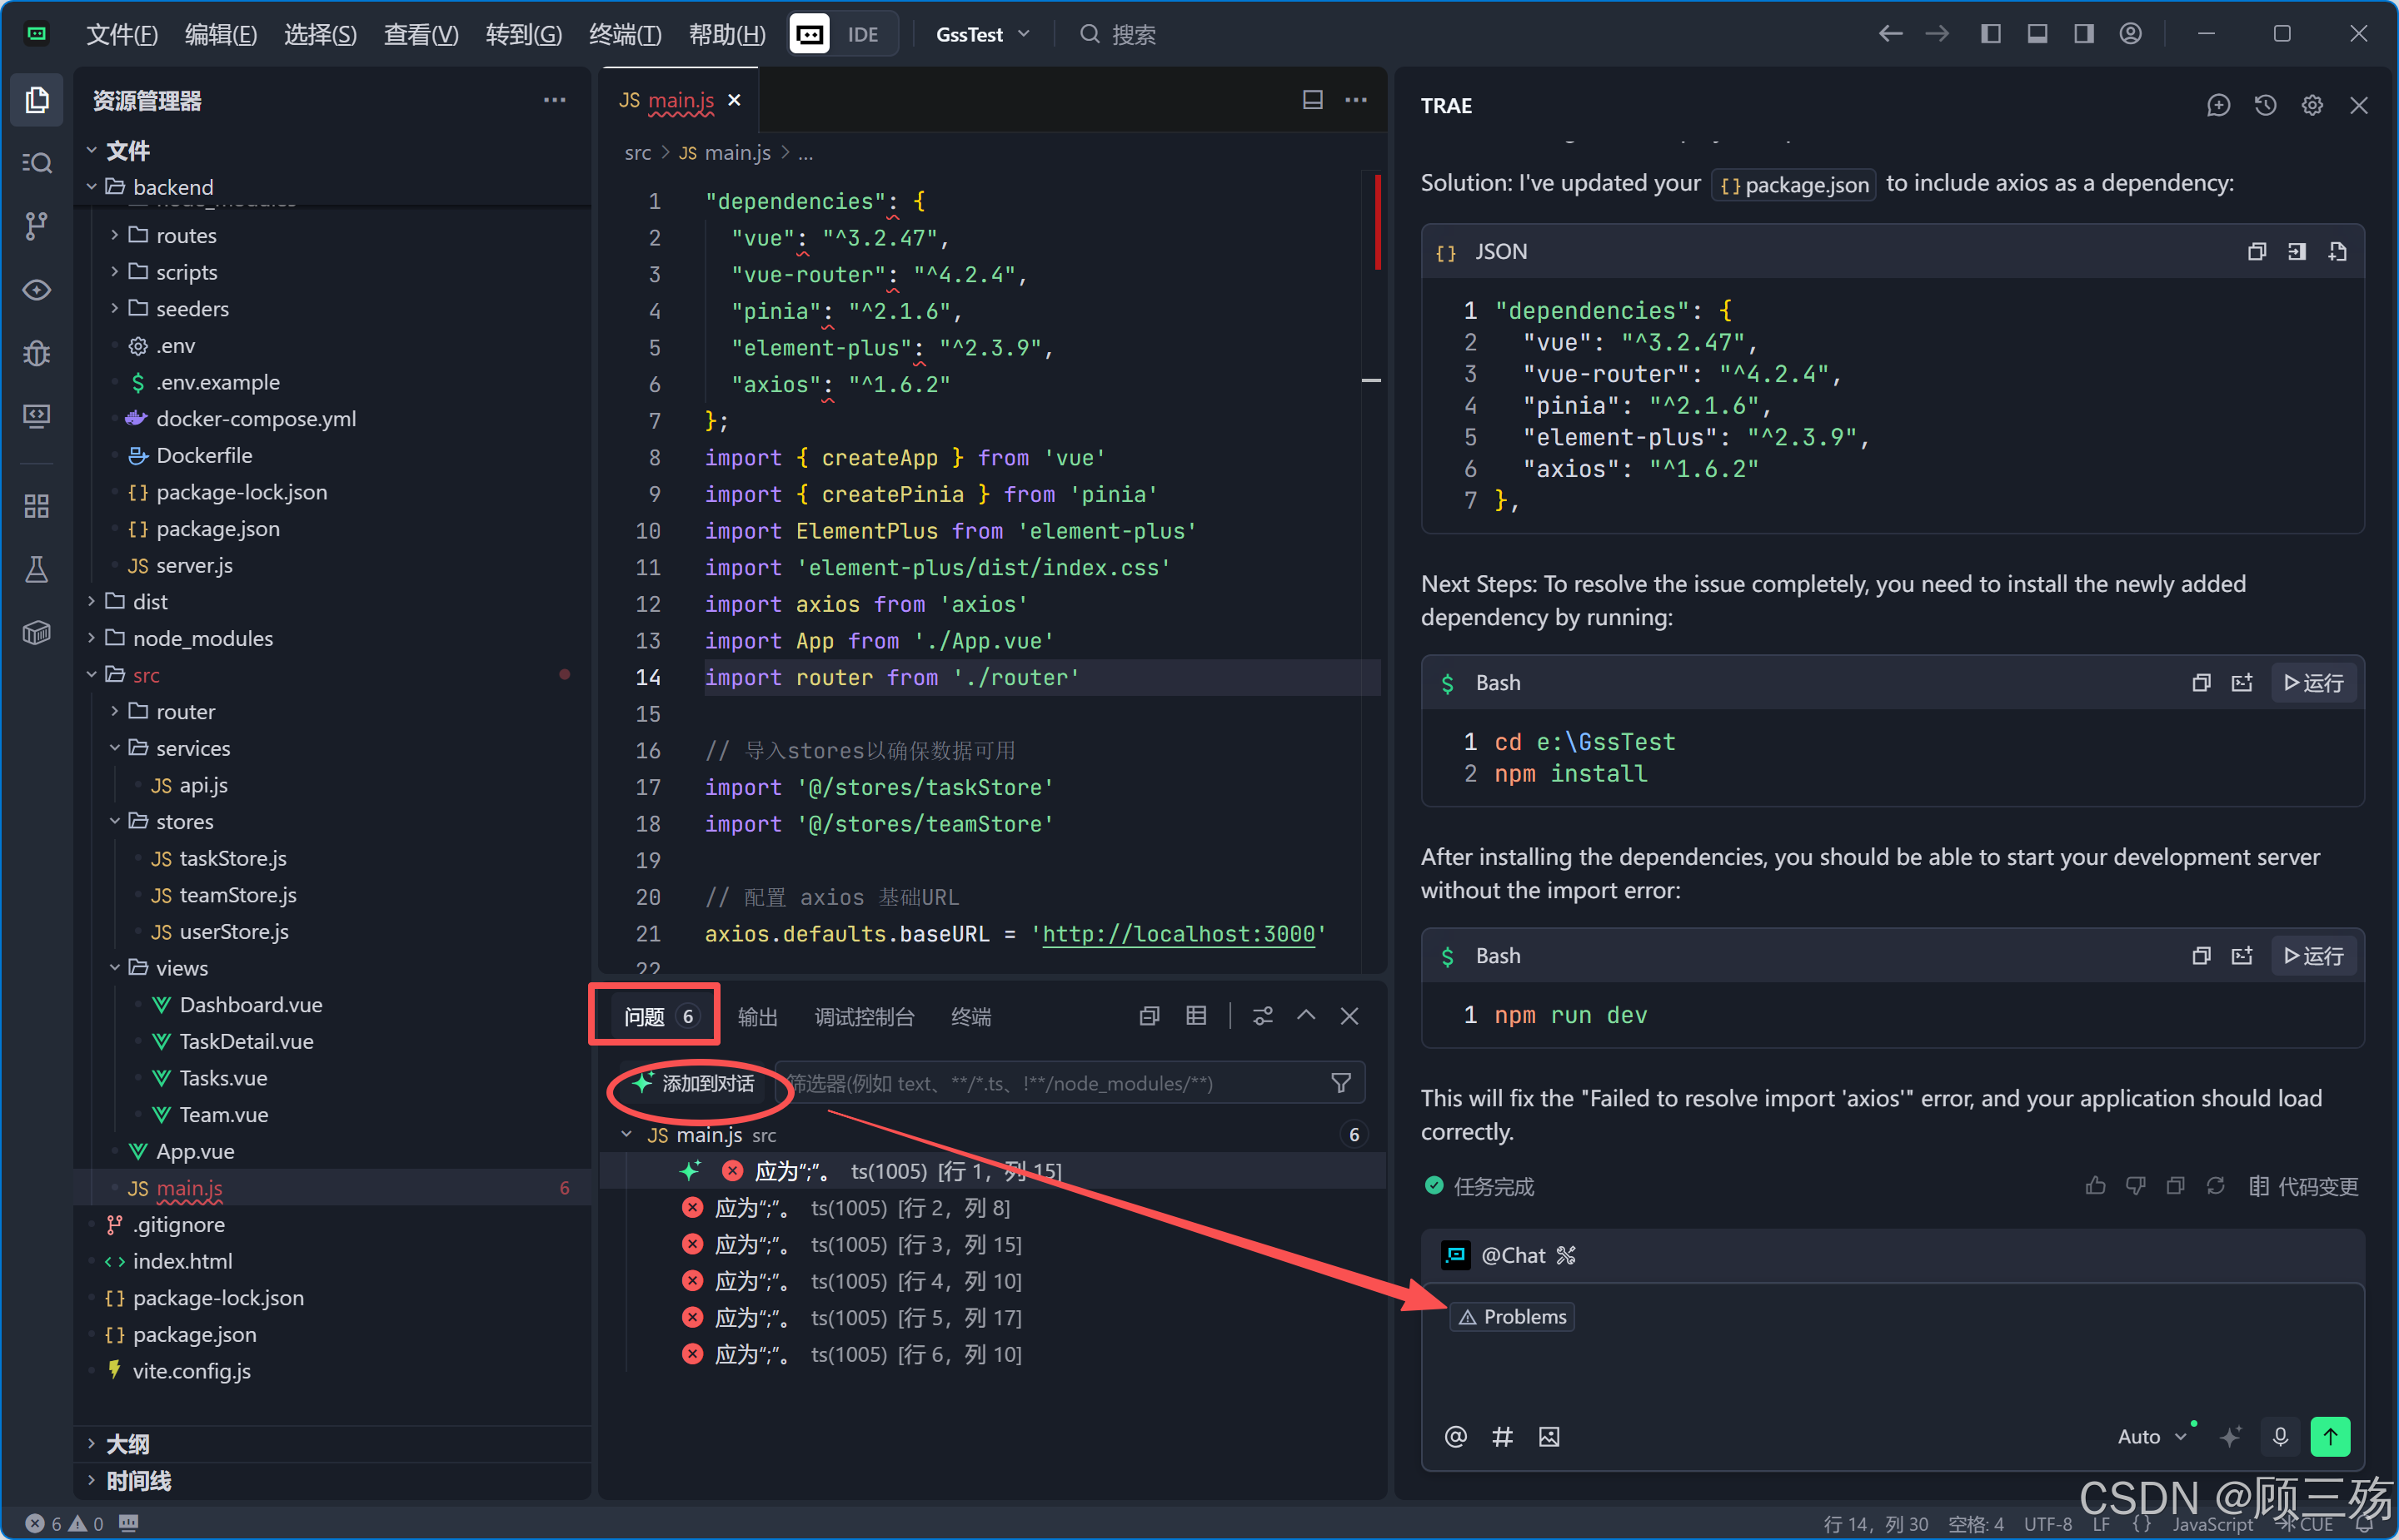Image resolution: width=2399 pixels, height=1540 pixels.
Task: Toggle the primary sidebar layout icon
Action: click(x=1990, y=34)
